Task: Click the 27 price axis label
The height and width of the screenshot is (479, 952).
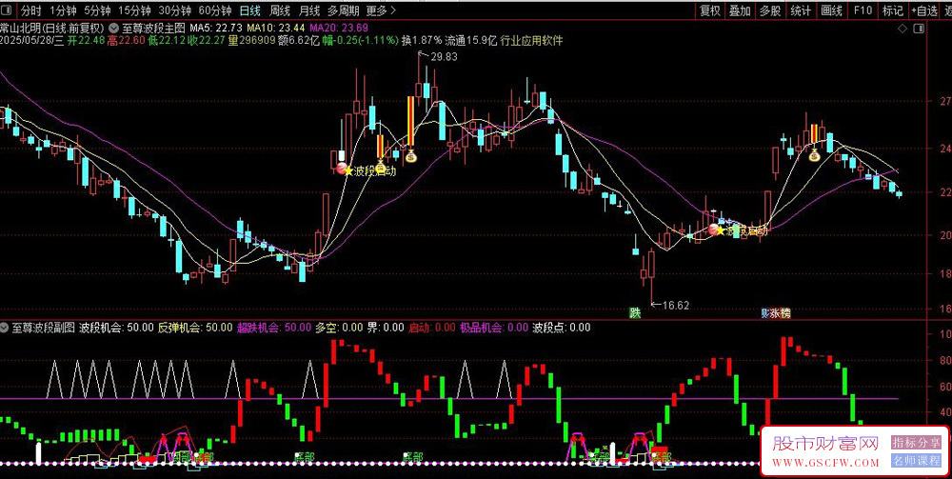Action: coord(945,101)
